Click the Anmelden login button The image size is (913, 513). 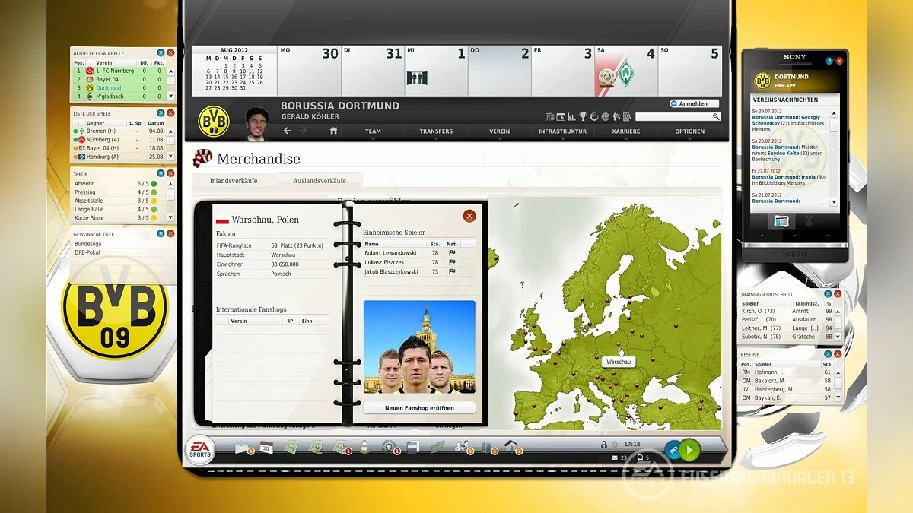[693, 103]
